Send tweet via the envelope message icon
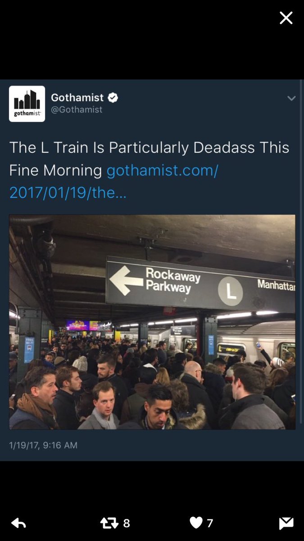Screen dimensions: 304x541 286,523
